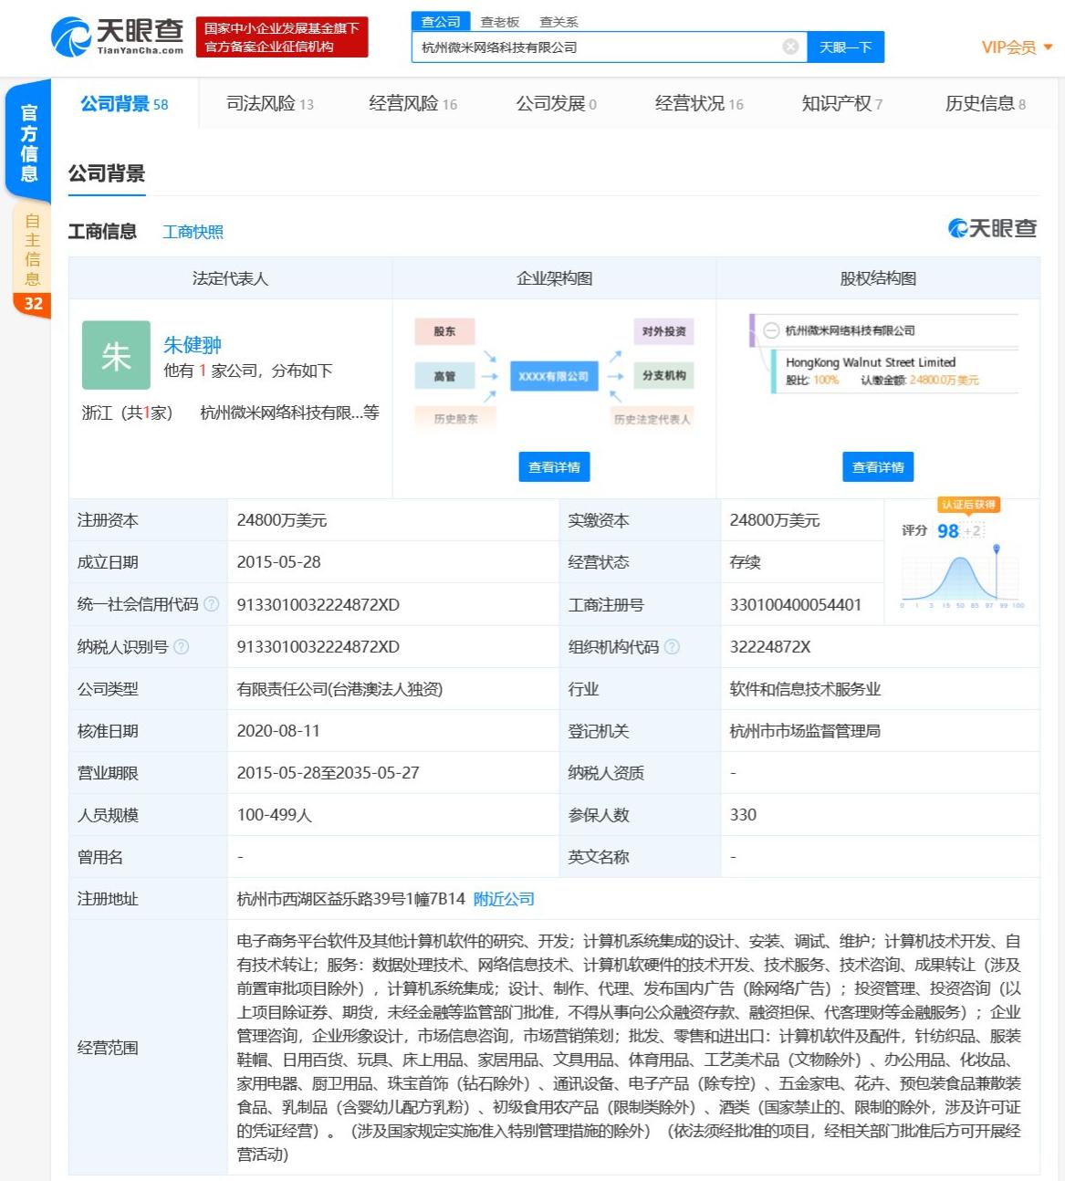
Task: Click 查看详情 under the 企业架构图 diagram
Action: click(554, 466)
